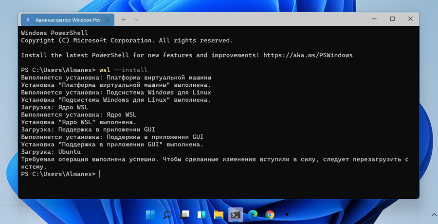Screen dimensions: 438x224
Task: Minimize the Windows Terminal window
Action: pos(375,19)
